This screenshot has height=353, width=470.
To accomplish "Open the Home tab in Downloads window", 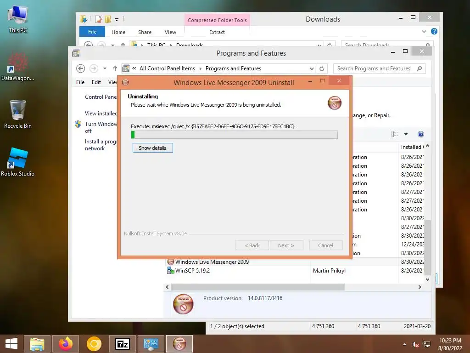I will 118,32.
